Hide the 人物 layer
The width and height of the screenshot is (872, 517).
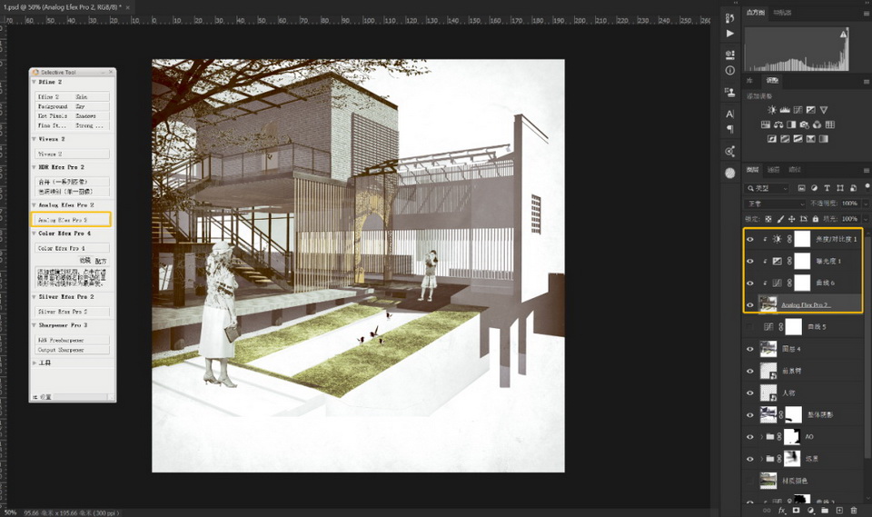[749, 393]
